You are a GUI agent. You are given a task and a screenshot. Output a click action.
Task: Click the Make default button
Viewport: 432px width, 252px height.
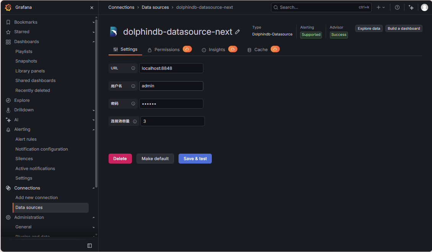[155, 159]
